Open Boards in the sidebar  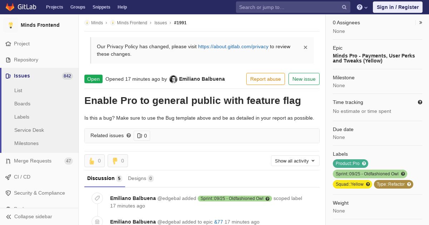pos(22,104)
